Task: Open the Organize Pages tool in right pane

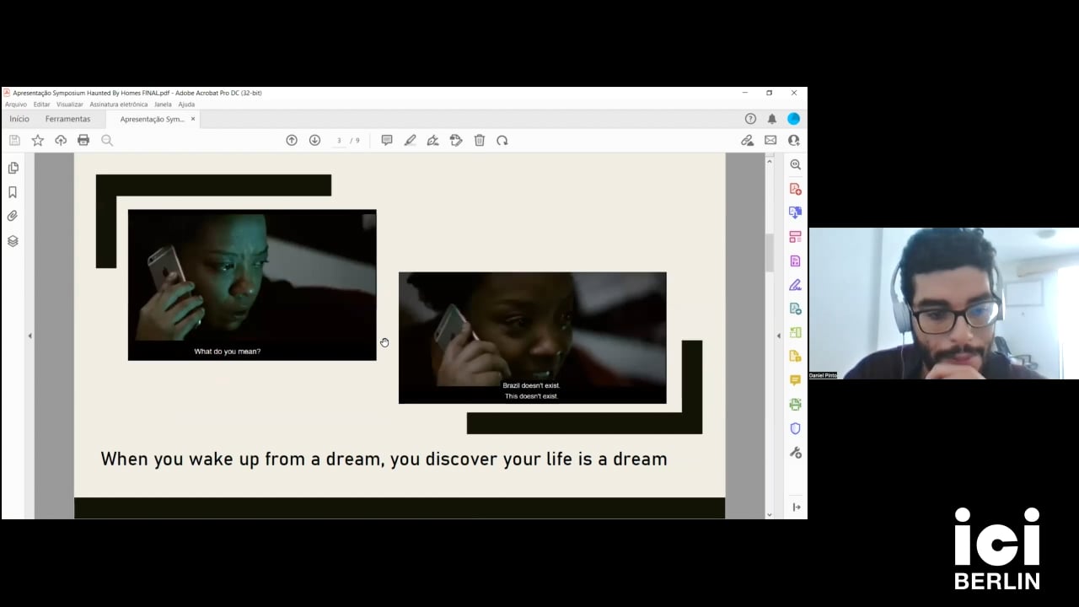Action: pyautogui.click(x=795, y=237)
